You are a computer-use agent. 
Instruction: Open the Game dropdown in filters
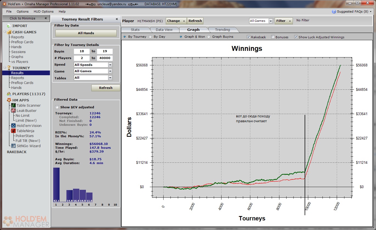(110, 71)
